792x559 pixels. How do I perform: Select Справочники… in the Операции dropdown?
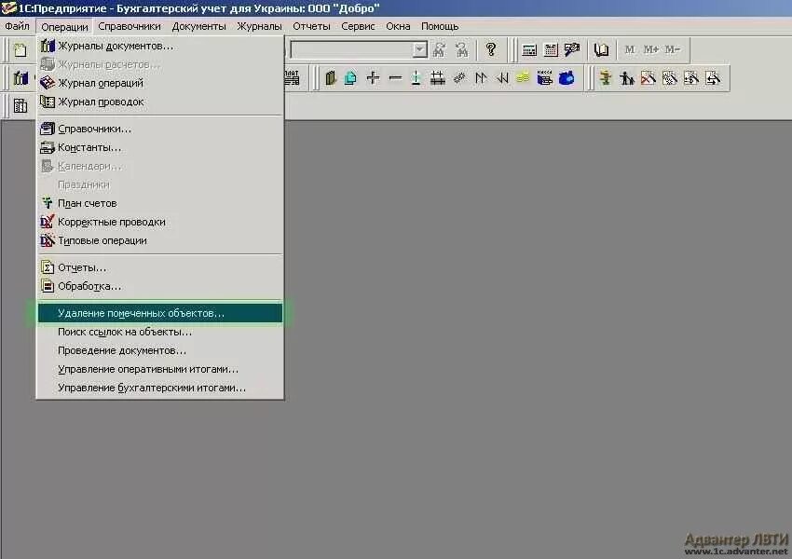[x=159, y=129]
